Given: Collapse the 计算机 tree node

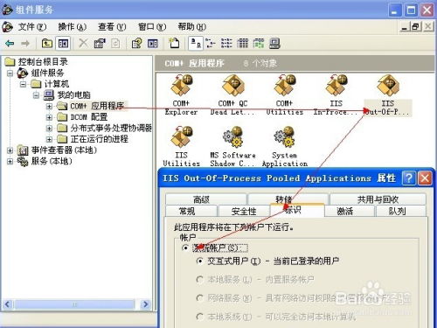Looking at the screenshot, I should (x=23, y=84).
